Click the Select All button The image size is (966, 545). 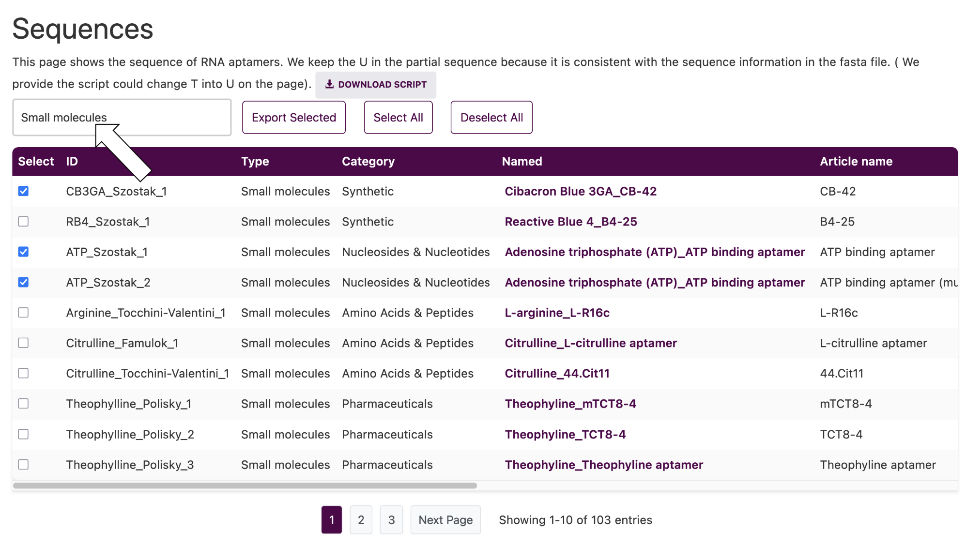(398, 118)
